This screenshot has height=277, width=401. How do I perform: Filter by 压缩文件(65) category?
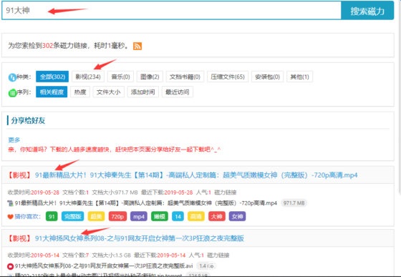point(228,77)
